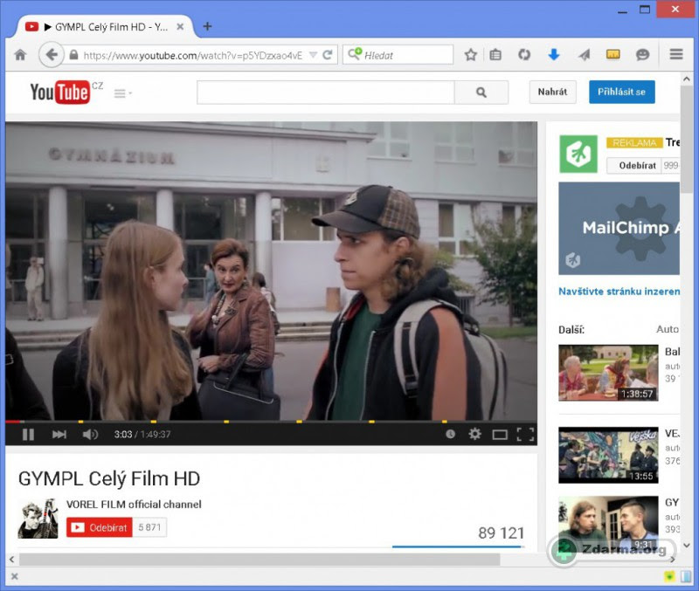This screenshot has width=699, height=591.
Task: Close the GYMPL Celý Film HD tab
Action: click(x=180, y=27)
